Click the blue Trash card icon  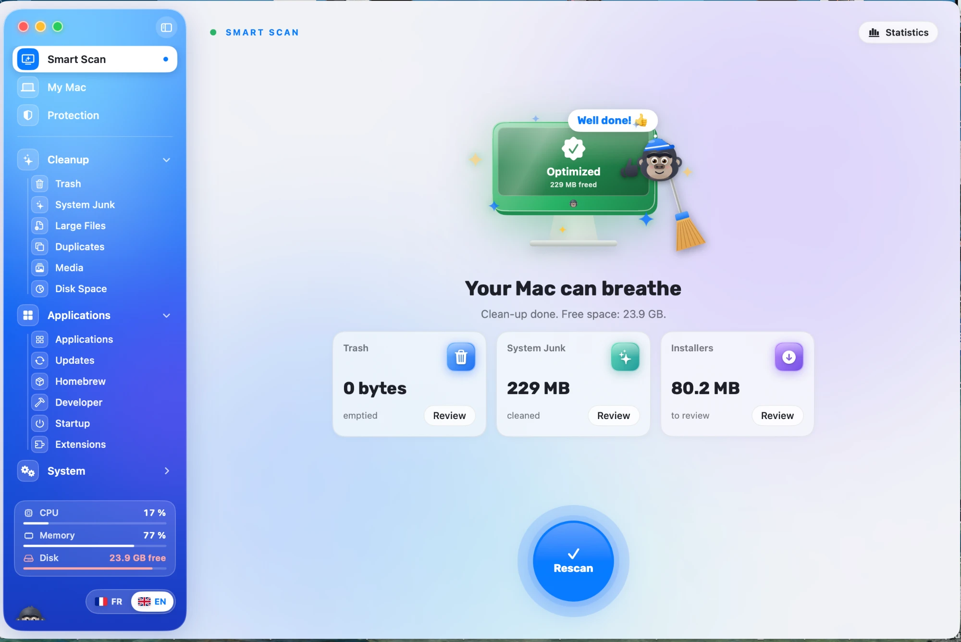[x=461, y=357]
